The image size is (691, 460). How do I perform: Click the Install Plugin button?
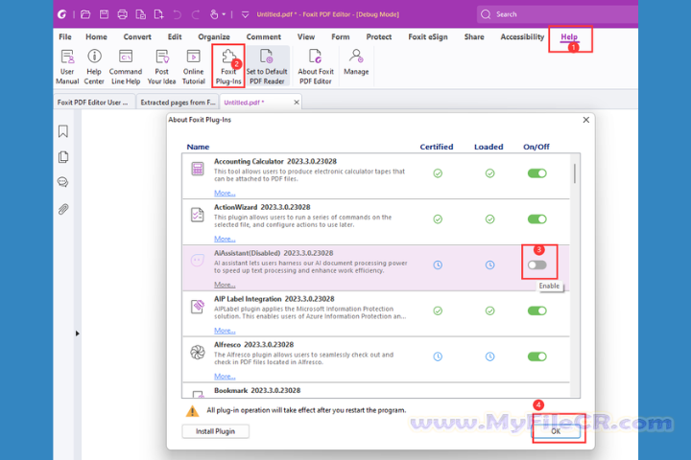click(x=216, y=431)
